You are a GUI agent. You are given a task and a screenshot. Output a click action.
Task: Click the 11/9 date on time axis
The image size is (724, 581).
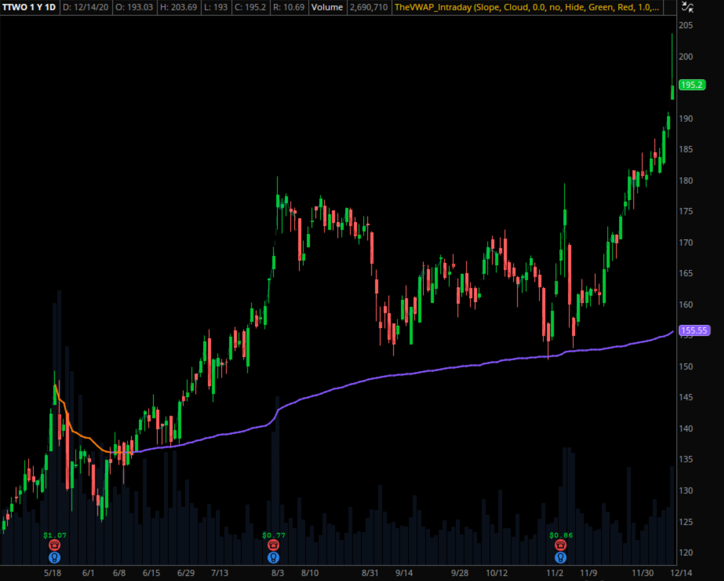589,573
